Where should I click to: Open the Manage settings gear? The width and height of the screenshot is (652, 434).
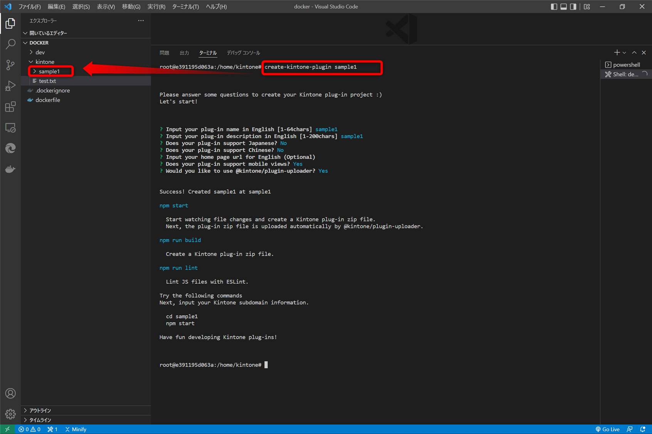[x=10, y=414]
